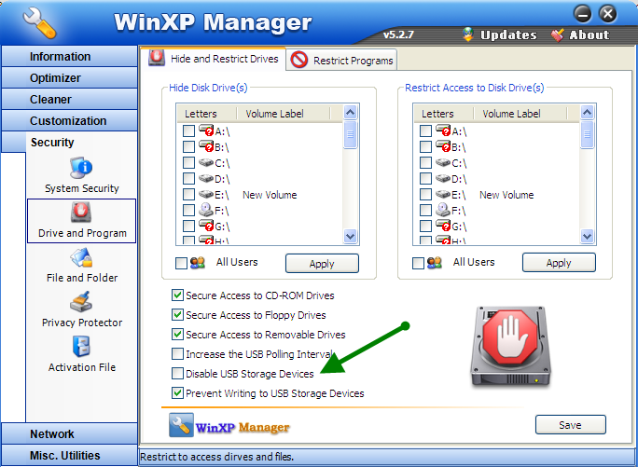Sort Restrict Access list by Letters

pos(443,114)
